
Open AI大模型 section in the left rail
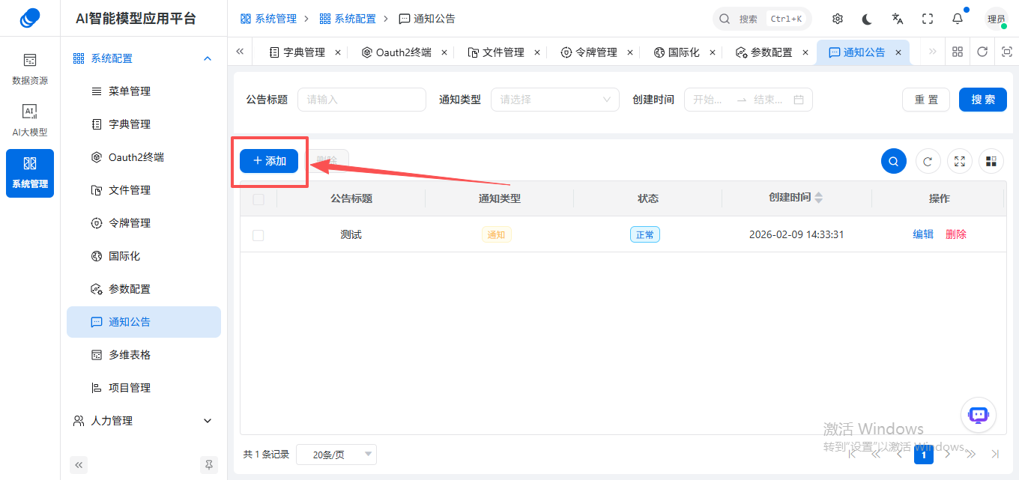(x=30, y=121)
